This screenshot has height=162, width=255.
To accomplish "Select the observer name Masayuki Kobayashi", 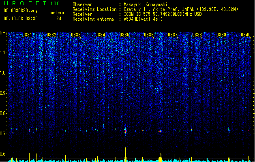I will (x=146, y=4).
